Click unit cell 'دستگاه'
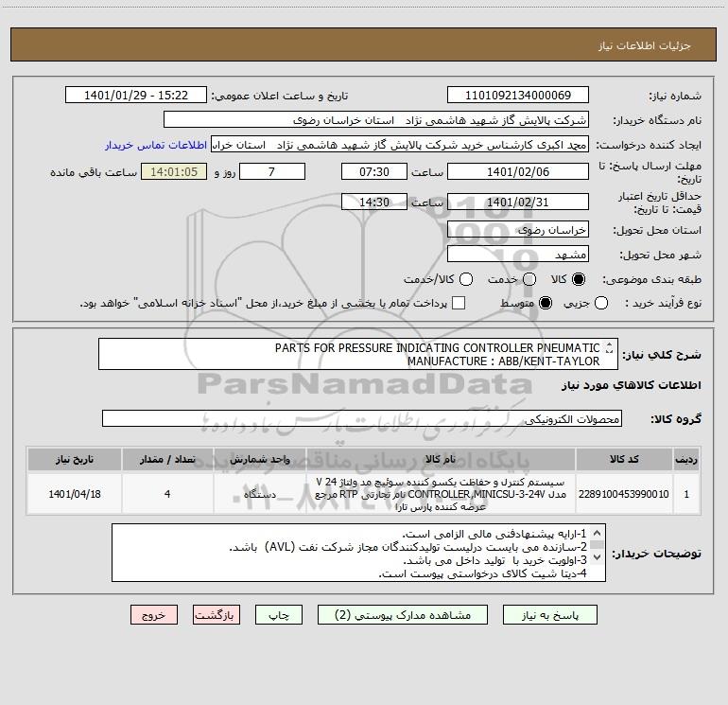This screenshot has width=728, height=705. (260, 494)
